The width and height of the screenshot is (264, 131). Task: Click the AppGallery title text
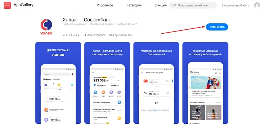click(x=23, y=5)
